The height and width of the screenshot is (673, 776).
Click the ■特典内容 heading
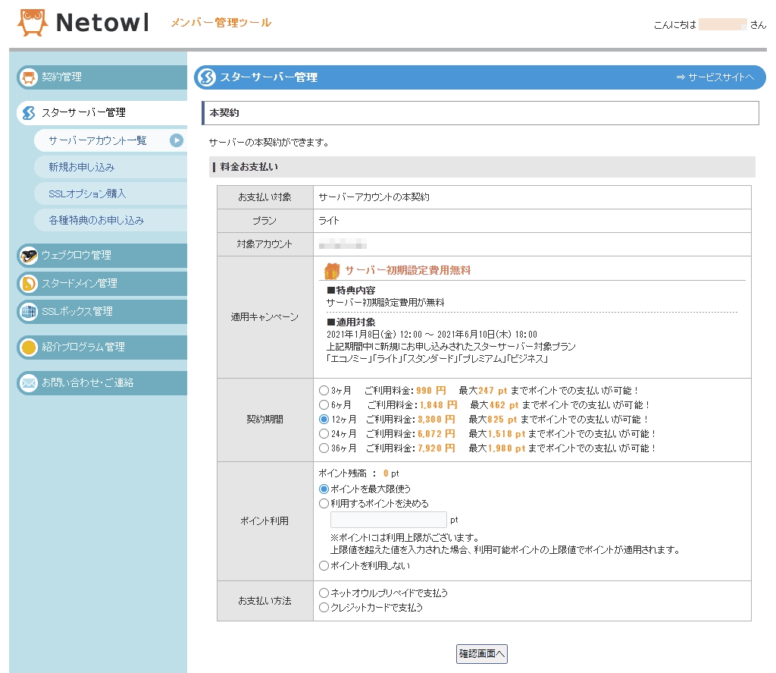click(351, 291)
